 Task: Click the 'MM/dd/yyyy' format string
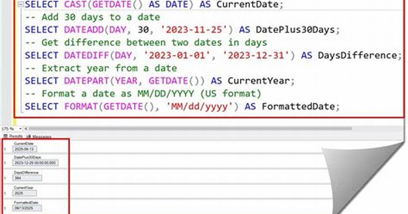click(200, 106)
